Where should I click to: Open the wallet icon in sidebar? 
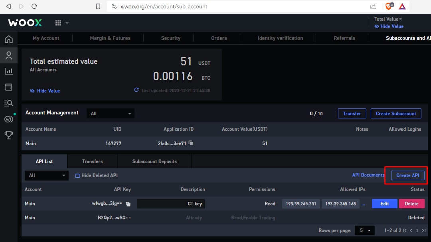(9, 87)
